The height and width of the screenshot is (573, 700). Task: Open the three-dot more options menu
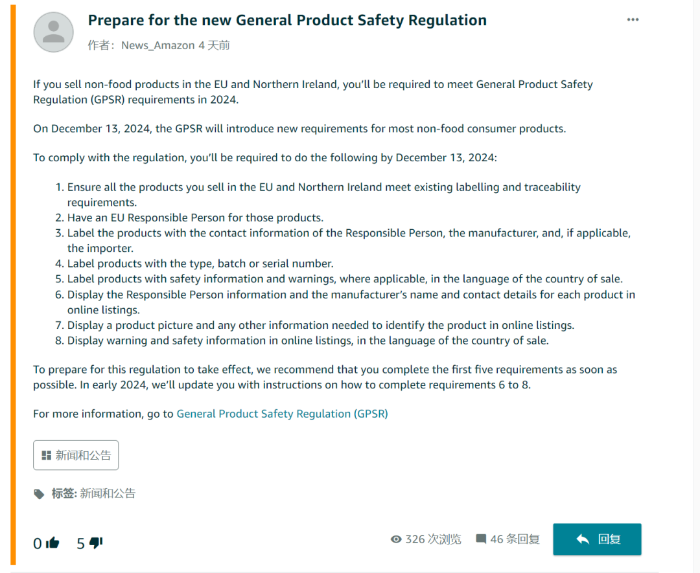pyautogui.click(x=633, y=20)
